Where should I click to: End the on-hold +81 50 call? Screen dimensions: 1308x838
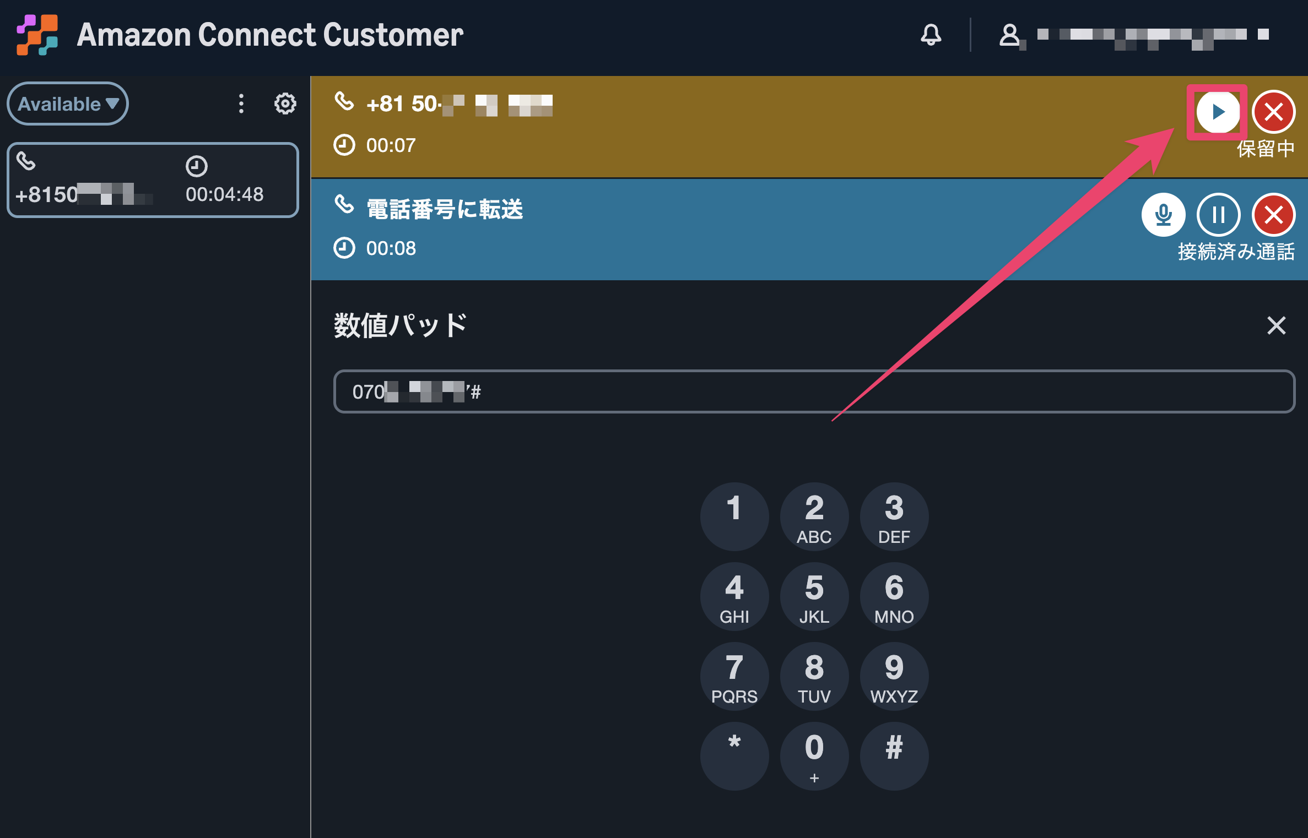pos(1273,112)
